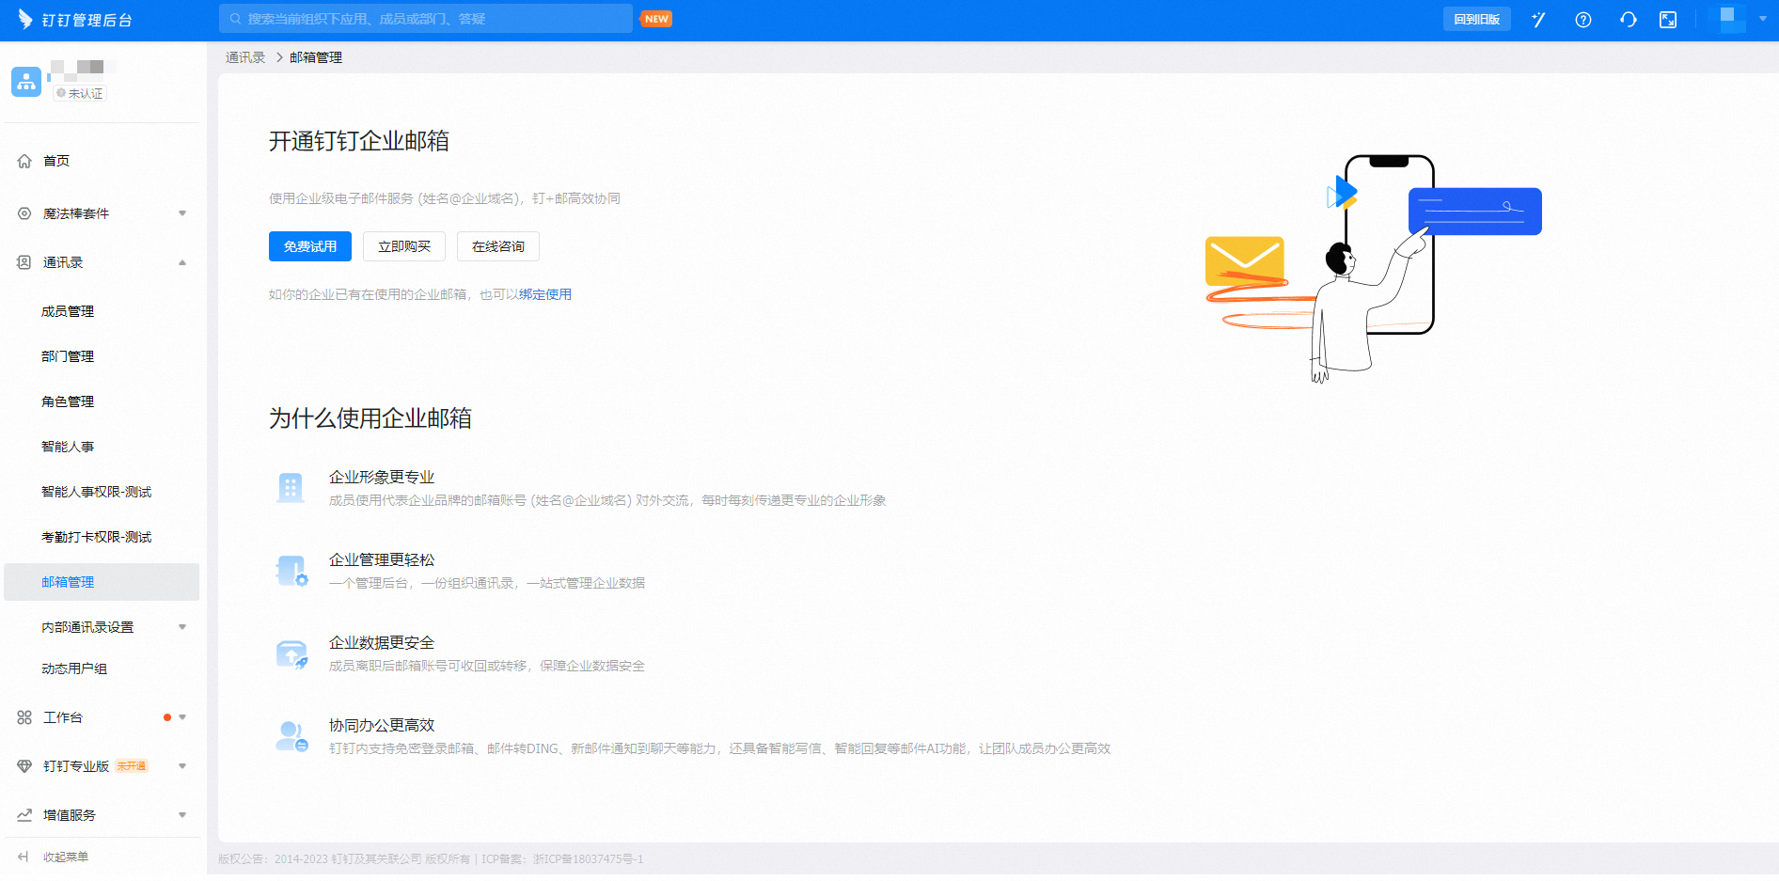The height and width of the screenshot is (881, 1779).
Task: Expand the 钉钉专业版 menu arrow
Action: pos(182,766)
